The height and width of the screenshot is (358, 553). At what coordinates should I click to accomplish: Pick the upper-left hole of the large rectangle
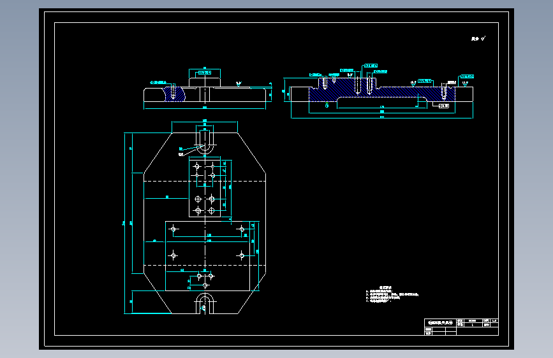[173, 229]
